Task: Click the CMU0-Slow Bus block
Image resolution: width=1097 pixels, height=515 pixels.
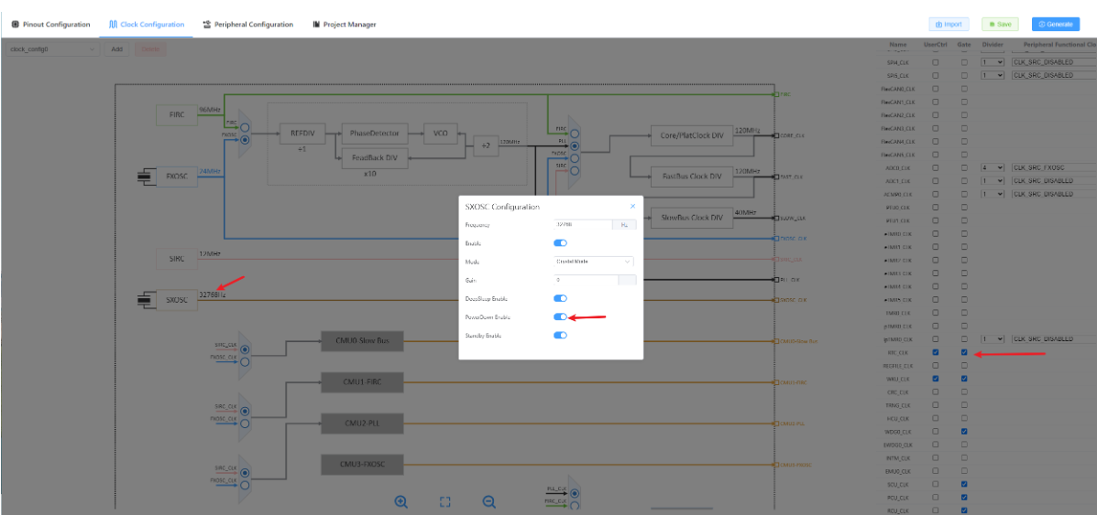Action: click(364, 341)
